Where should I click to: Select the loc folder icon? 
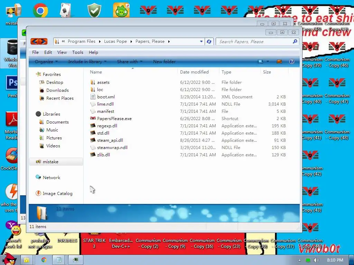[x=93, y=89]
